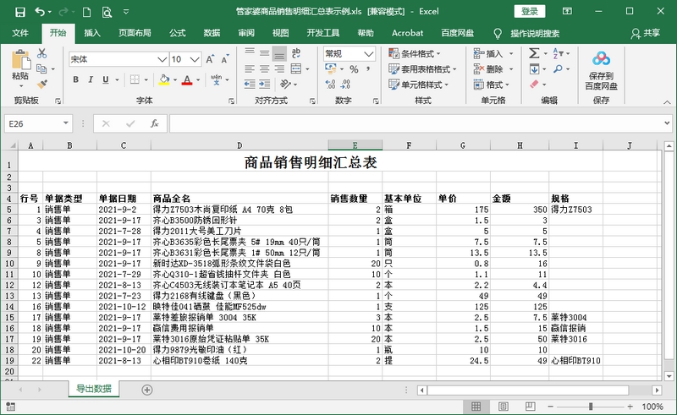Click the Wrap Text icon
Image resolution: width=677 pixels, height=415 pixels.
(x=295, y=53)
